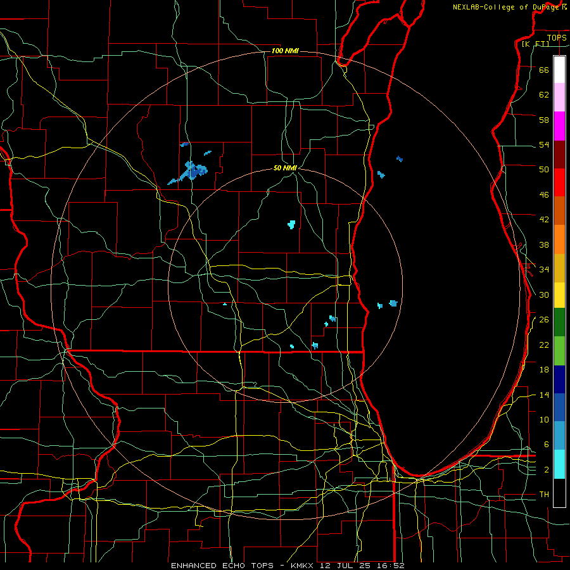Click the "2" legend value
This screenshot has height=570, width=570.
point(546,471)
